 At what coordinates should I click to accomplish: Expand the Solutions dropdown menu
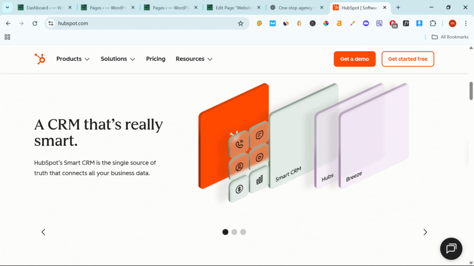pos(118,59)
